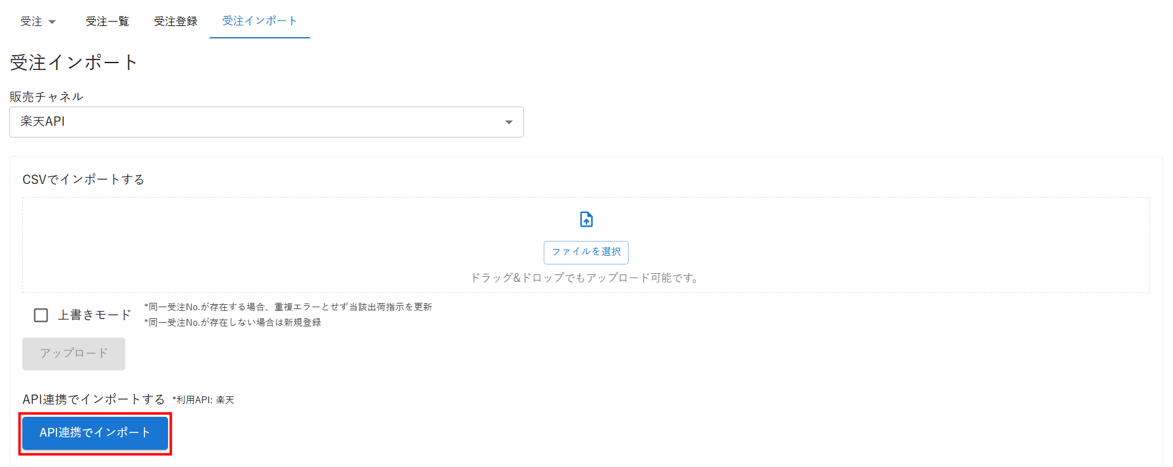Open the 受注 dropdown arrow
Screen dimensions: 1173x467
tap(52, 22)
